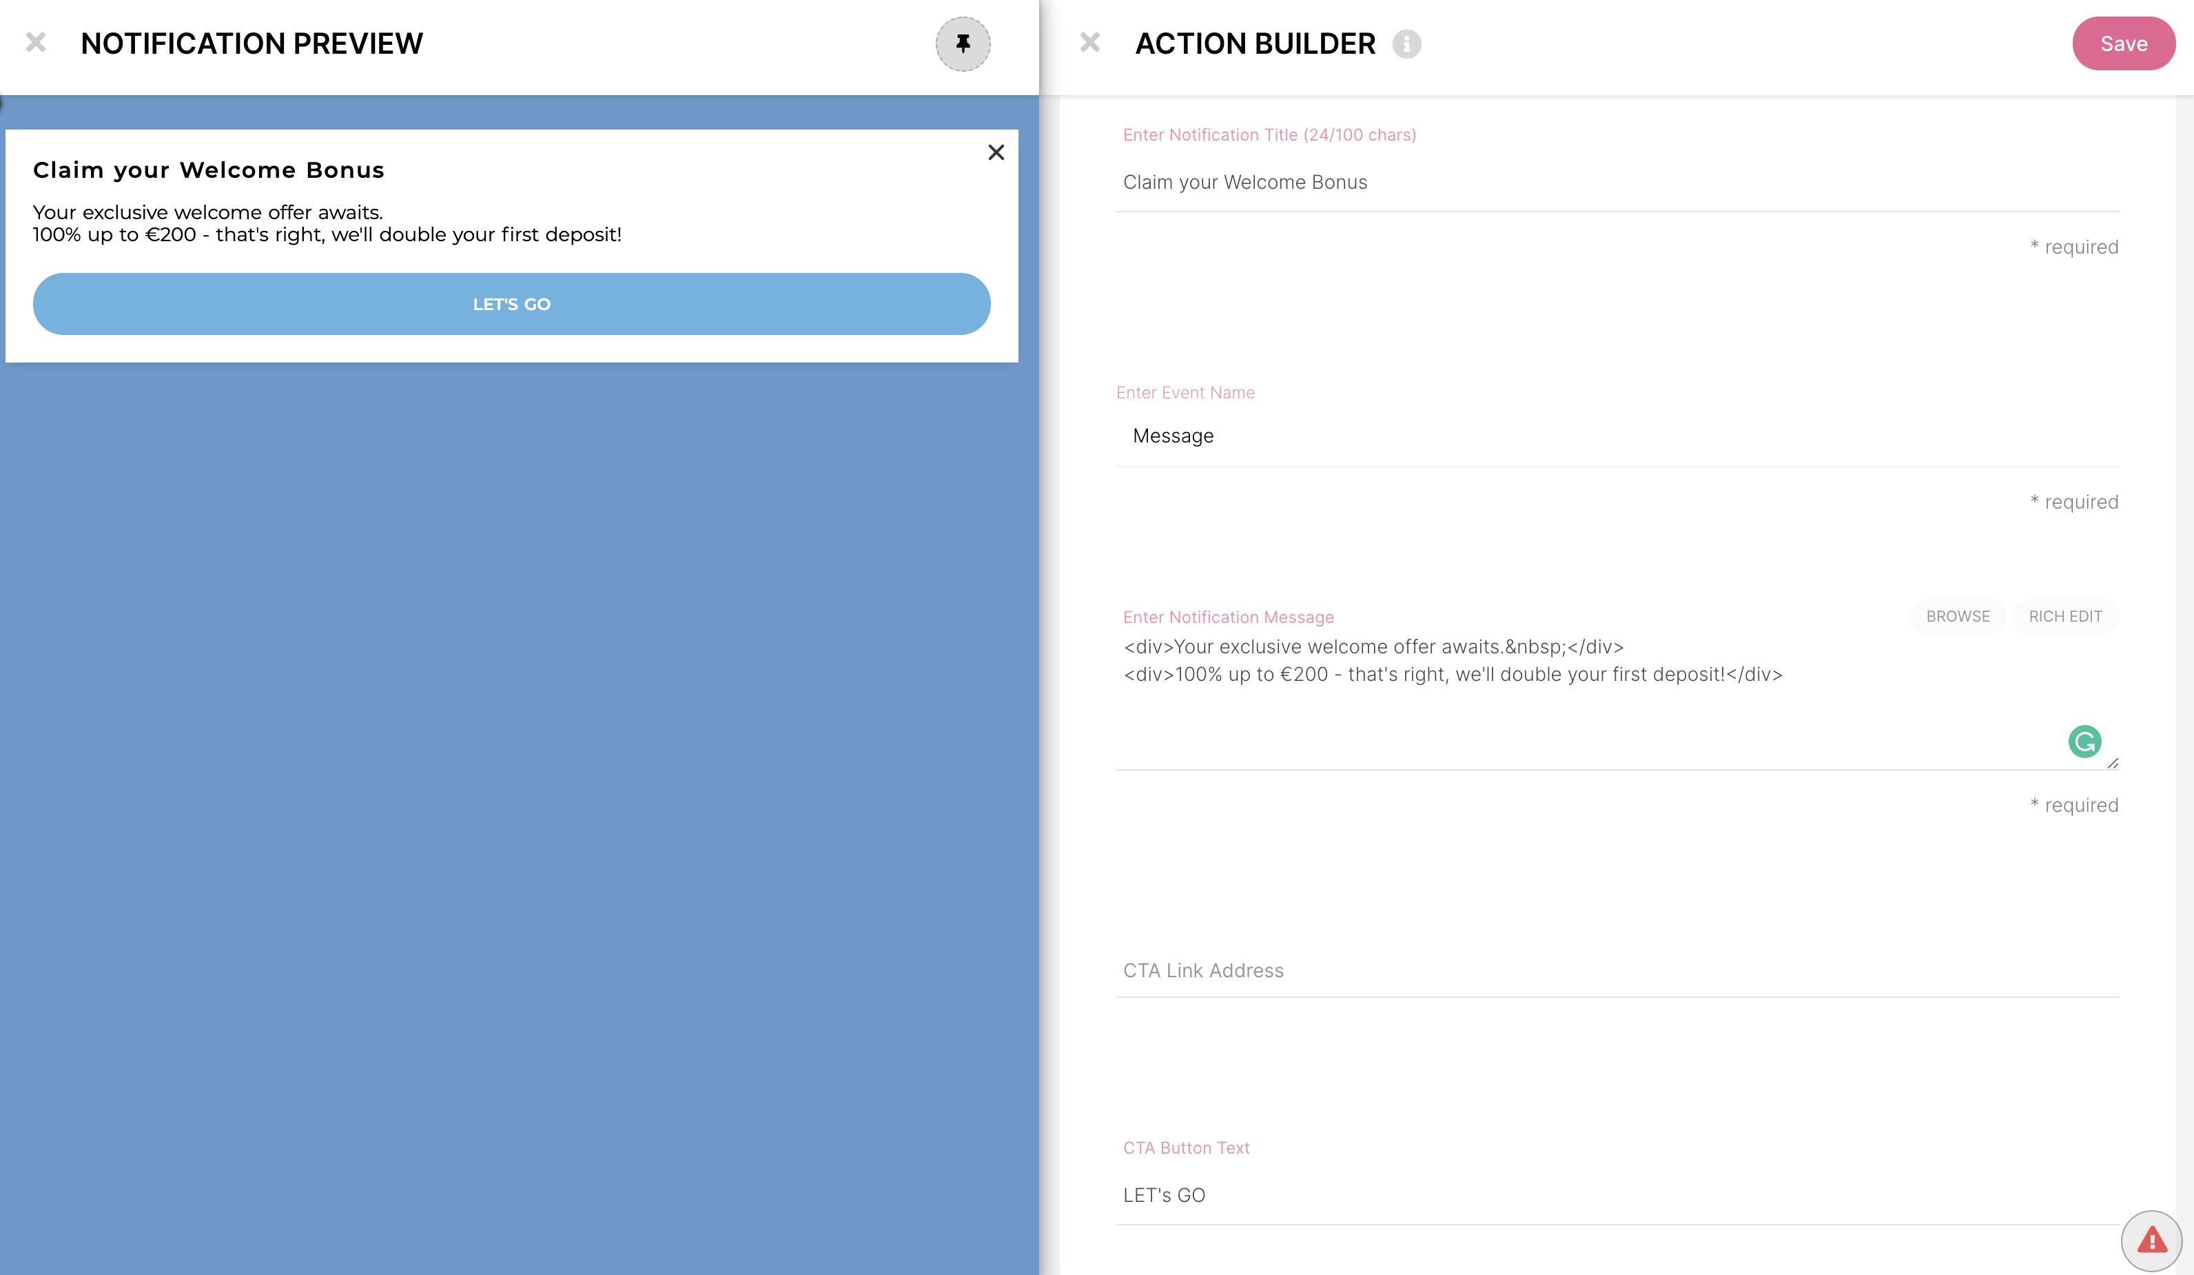Image resolution: width=2194 pixels, height=1275 pixels.
Task: Select the preview title 'Claim your Welcome Bonus'
Action: pos(209,170)
